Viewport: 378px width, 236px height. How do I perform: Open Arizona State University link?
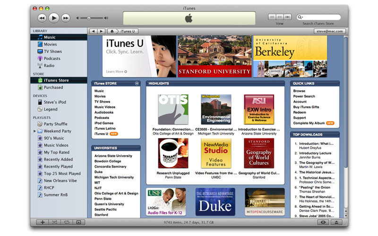point(113,156)
